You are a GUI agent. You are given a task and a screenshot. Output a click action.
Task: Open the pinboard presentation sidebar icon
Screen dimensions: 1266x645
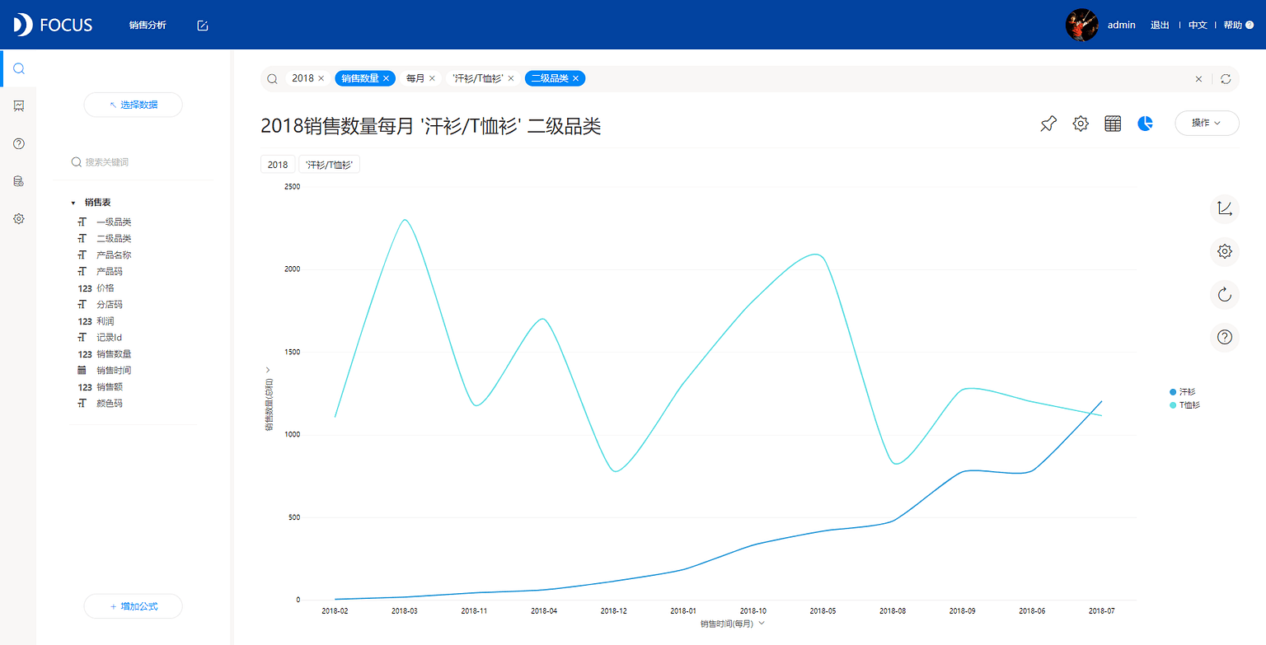(x=18, y=105)
